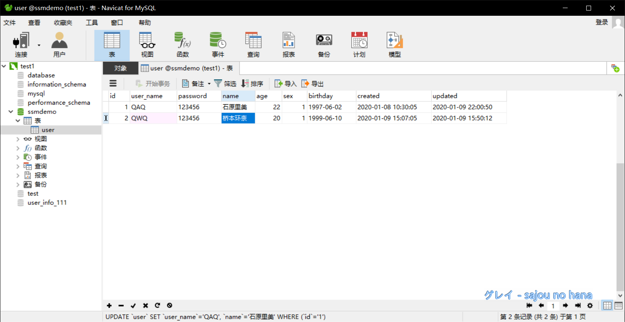Image resolution: width=625 pixels, height=322 pixels.
Task: Expand the 视图 tree node
Action: 18,139
